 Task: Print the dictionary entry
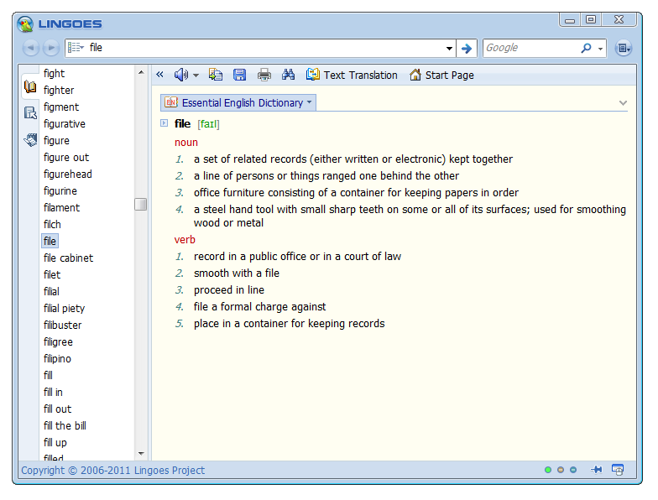(x=264, y=75)
